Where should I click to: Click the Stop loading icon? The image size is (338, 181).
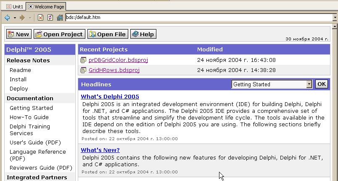40,18
